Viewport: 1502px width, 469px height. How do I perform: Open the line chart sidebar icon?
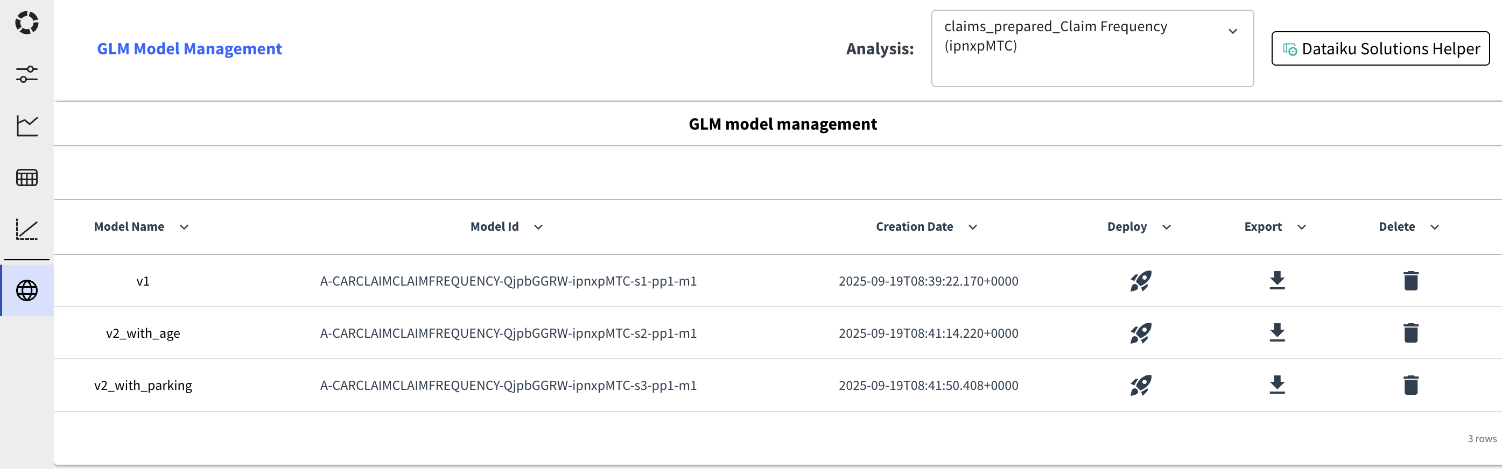(x=27, y=125)
